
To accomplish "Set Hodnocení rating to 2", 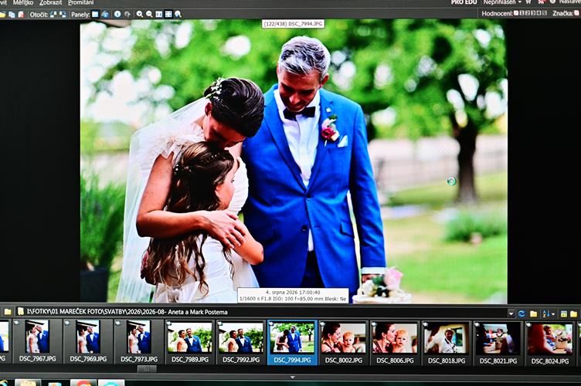I will click(x=527, y=13).
